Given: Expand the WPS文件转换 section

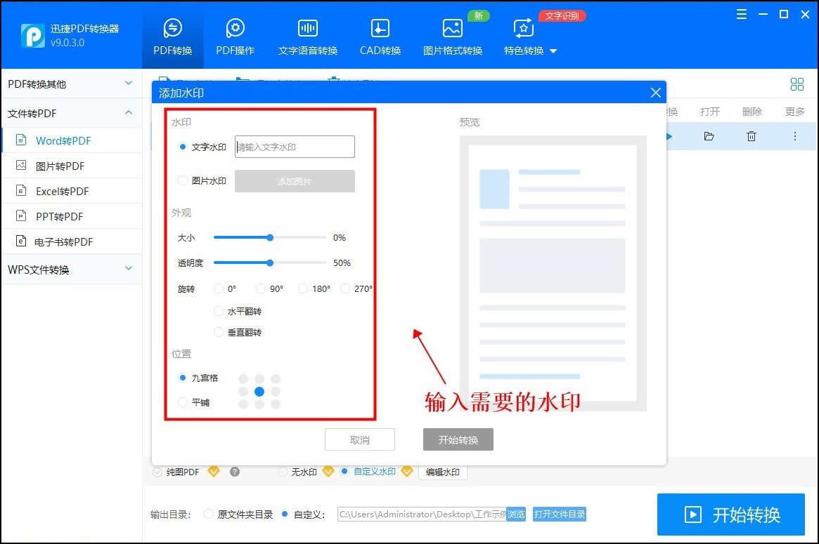Looking at the screenshot, I should click(70, 269).
